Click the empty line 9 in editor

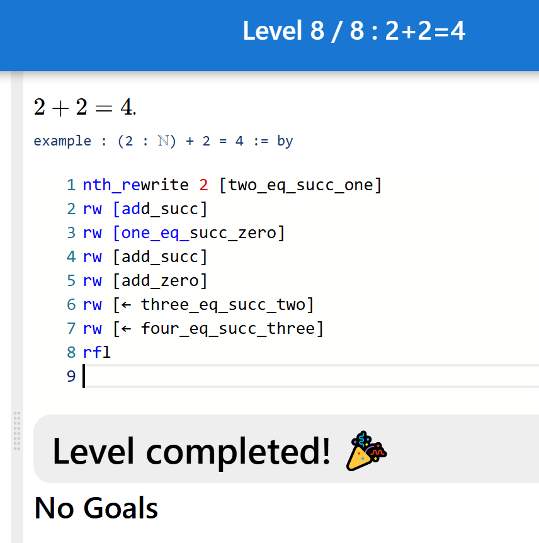coord(252,376)
